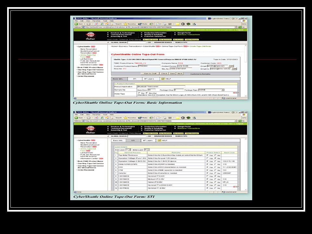312x234 pixels.
Task: Click Lot Summary in the Basic Information sidebar
Action: (86, 59)
